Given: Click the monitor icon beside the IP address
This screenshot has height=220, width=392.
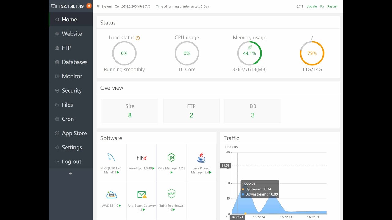Looking at the screenshot, I should click(x=54, y=6).
